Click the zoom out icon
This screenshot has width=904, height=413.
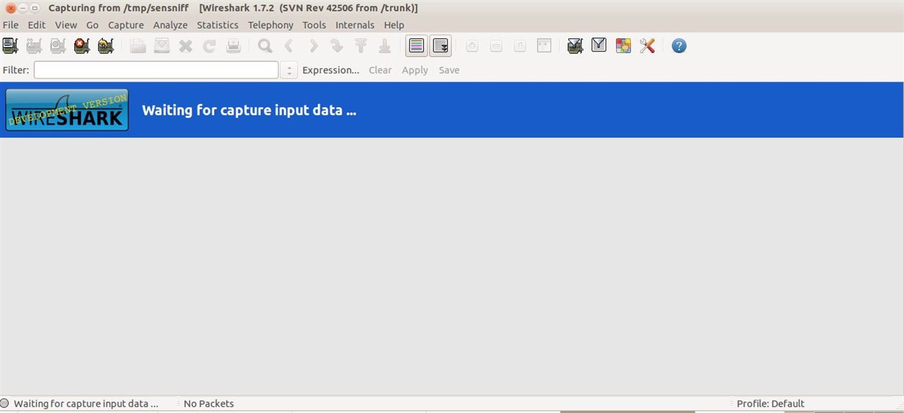click(496, 46)
